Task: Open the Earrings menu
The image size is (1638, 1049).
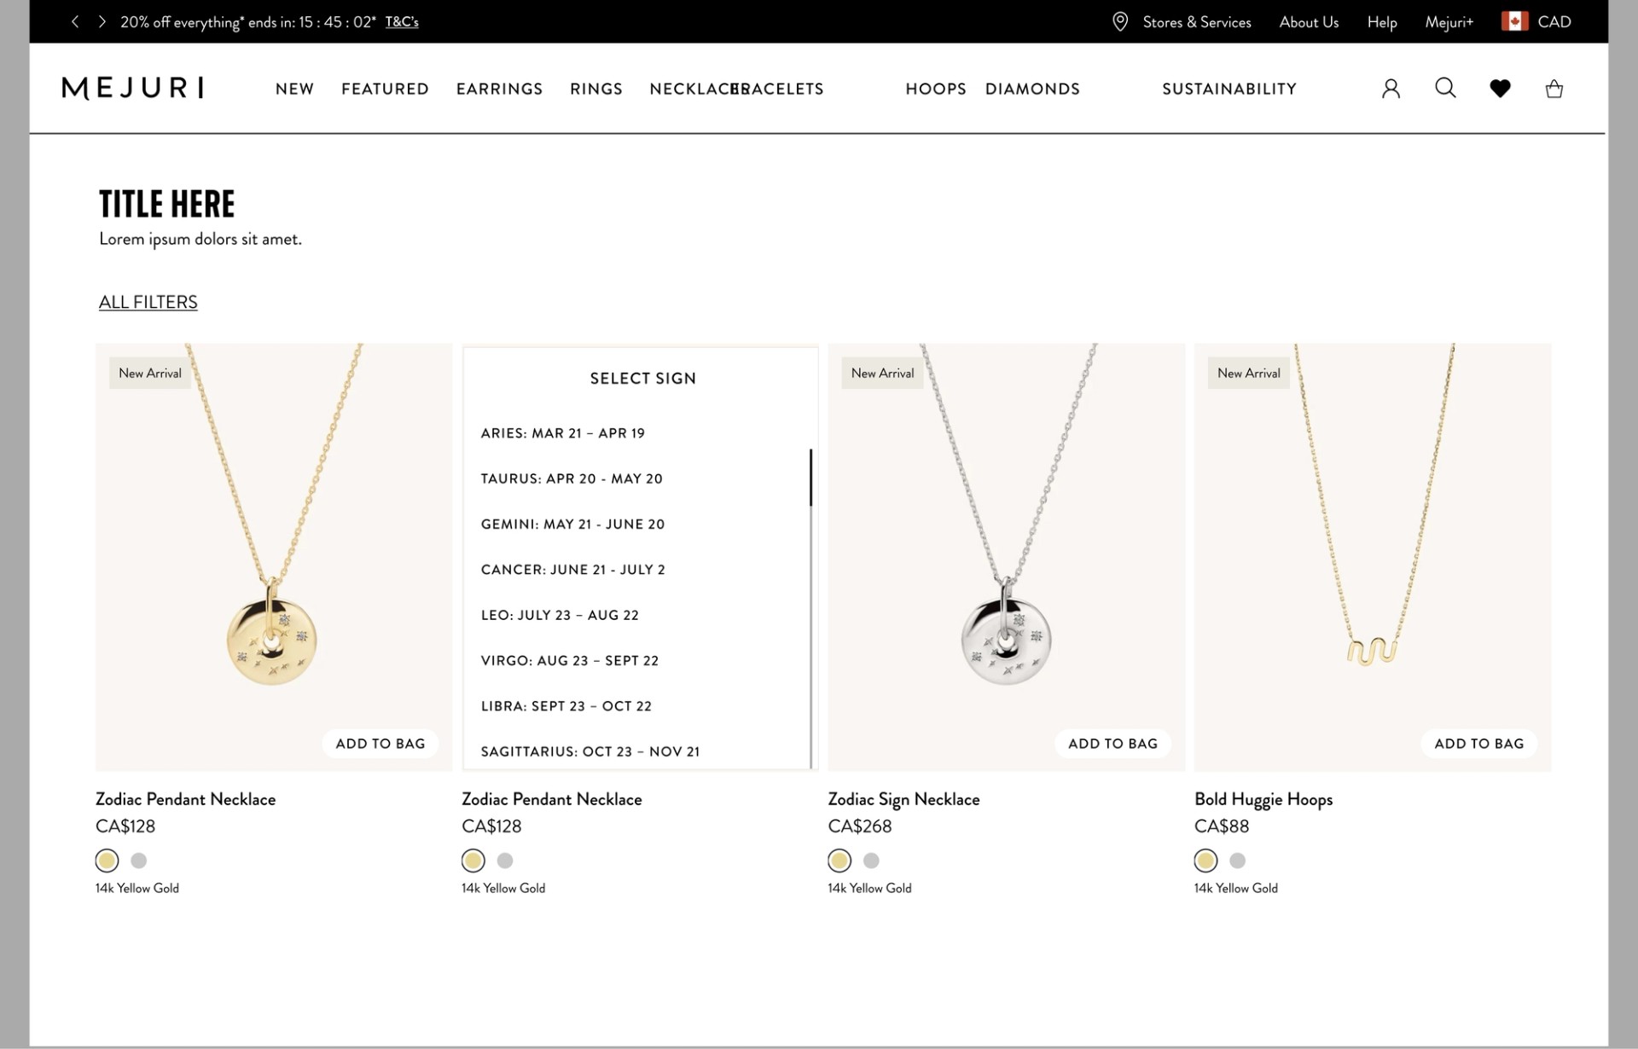Action: [499, 89]
